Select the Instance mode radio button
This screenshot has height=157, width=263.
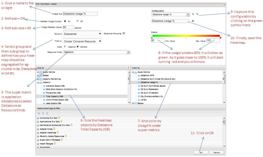tap(65, 47)
